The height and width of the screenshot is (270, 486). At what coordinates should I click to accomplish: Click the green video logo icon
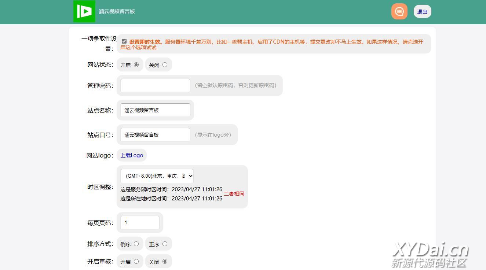84,11
